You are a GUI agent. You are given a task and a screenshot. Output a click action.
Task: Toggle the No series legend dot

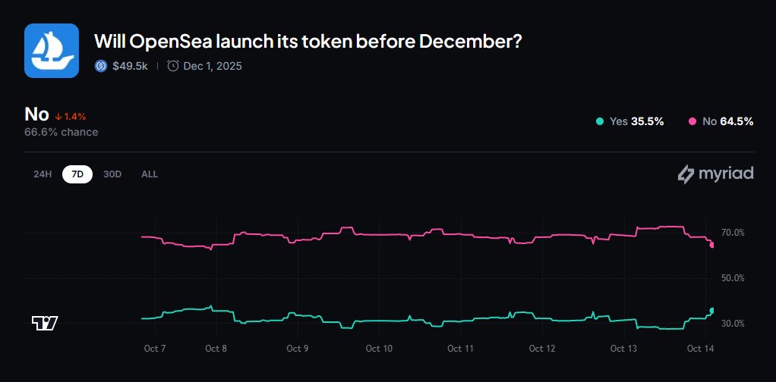coord(692,121)
